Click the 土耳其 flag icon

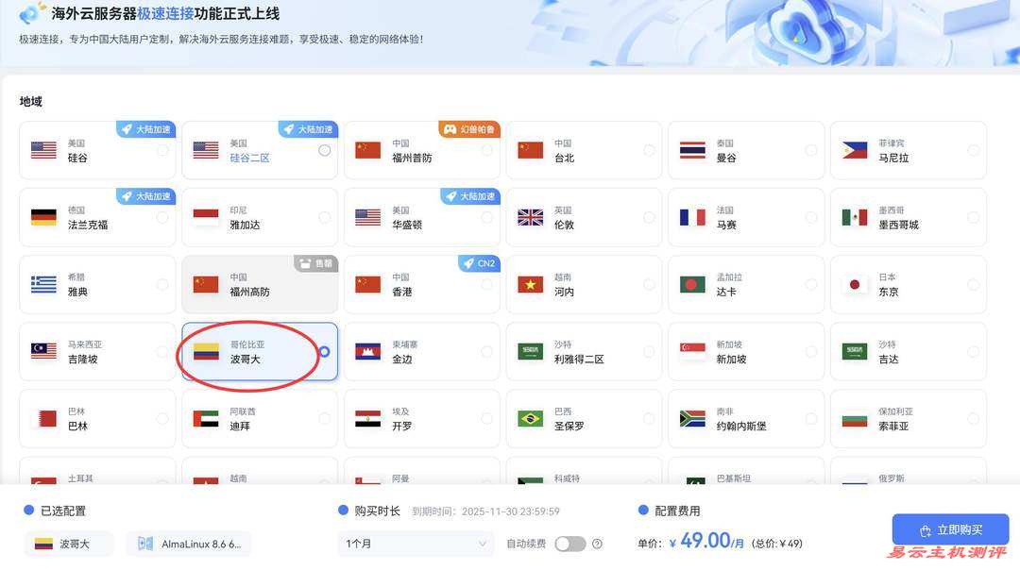pos(42,481)
